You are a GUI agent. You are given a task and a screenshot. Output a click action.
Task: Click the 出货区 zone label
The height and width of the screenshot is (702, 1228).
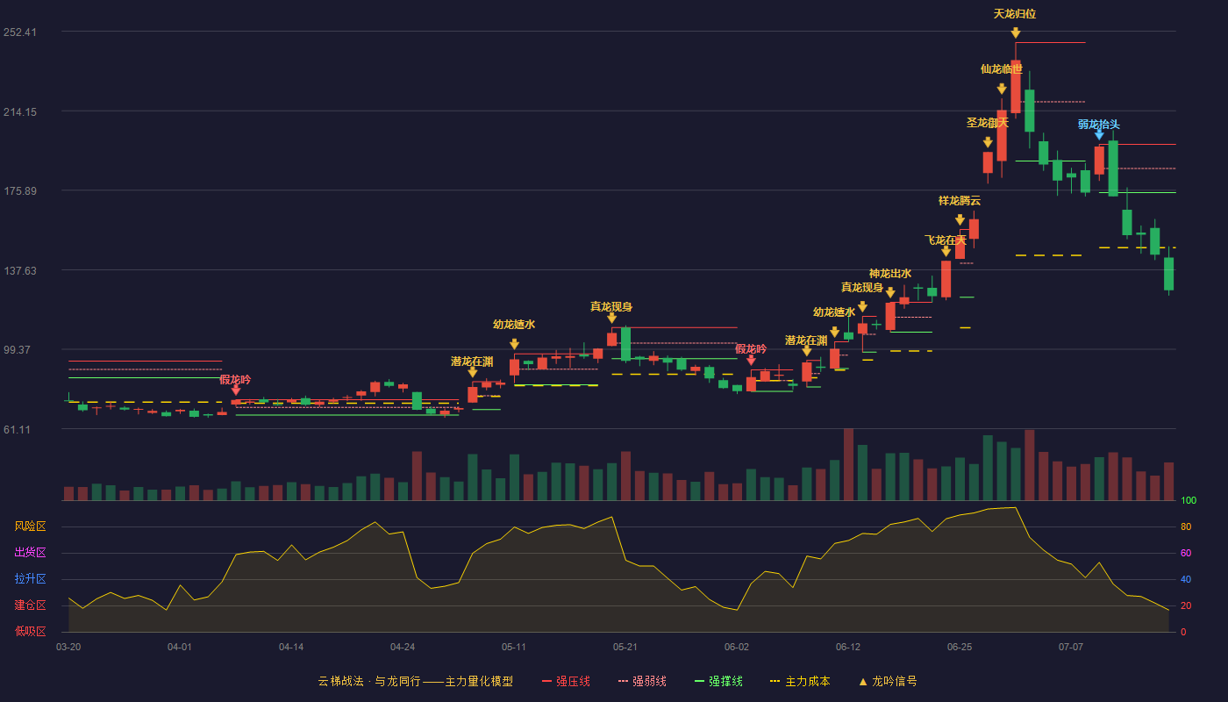30,553
